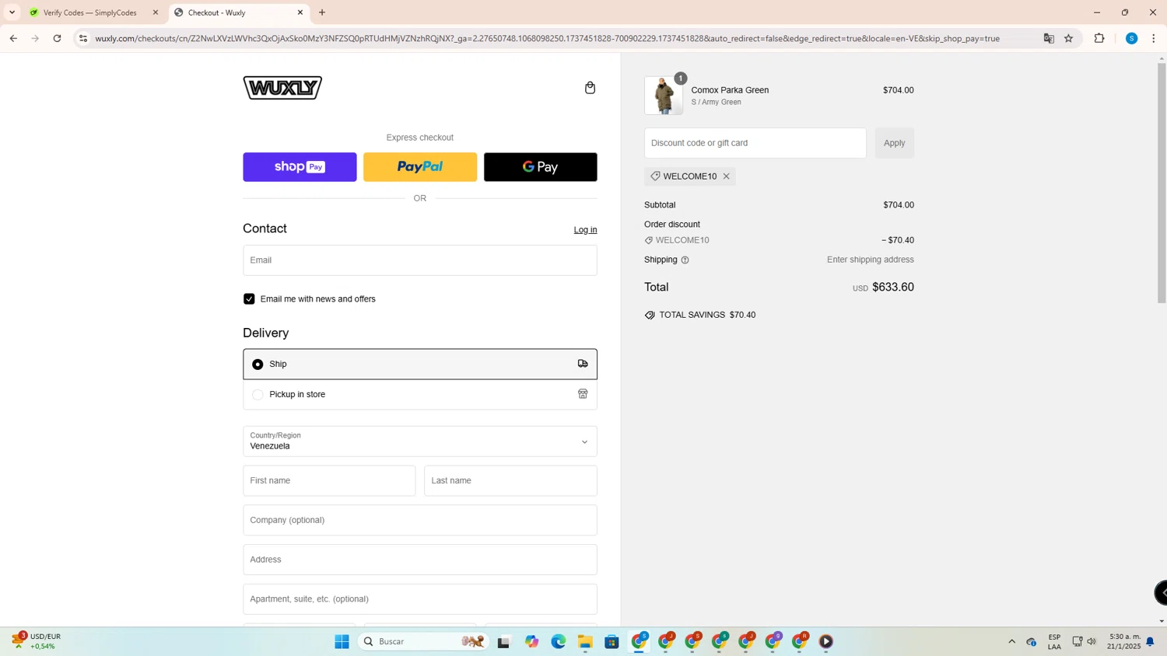
Task: Click the shipping info question-mark icon
Action: coord(685,260)
